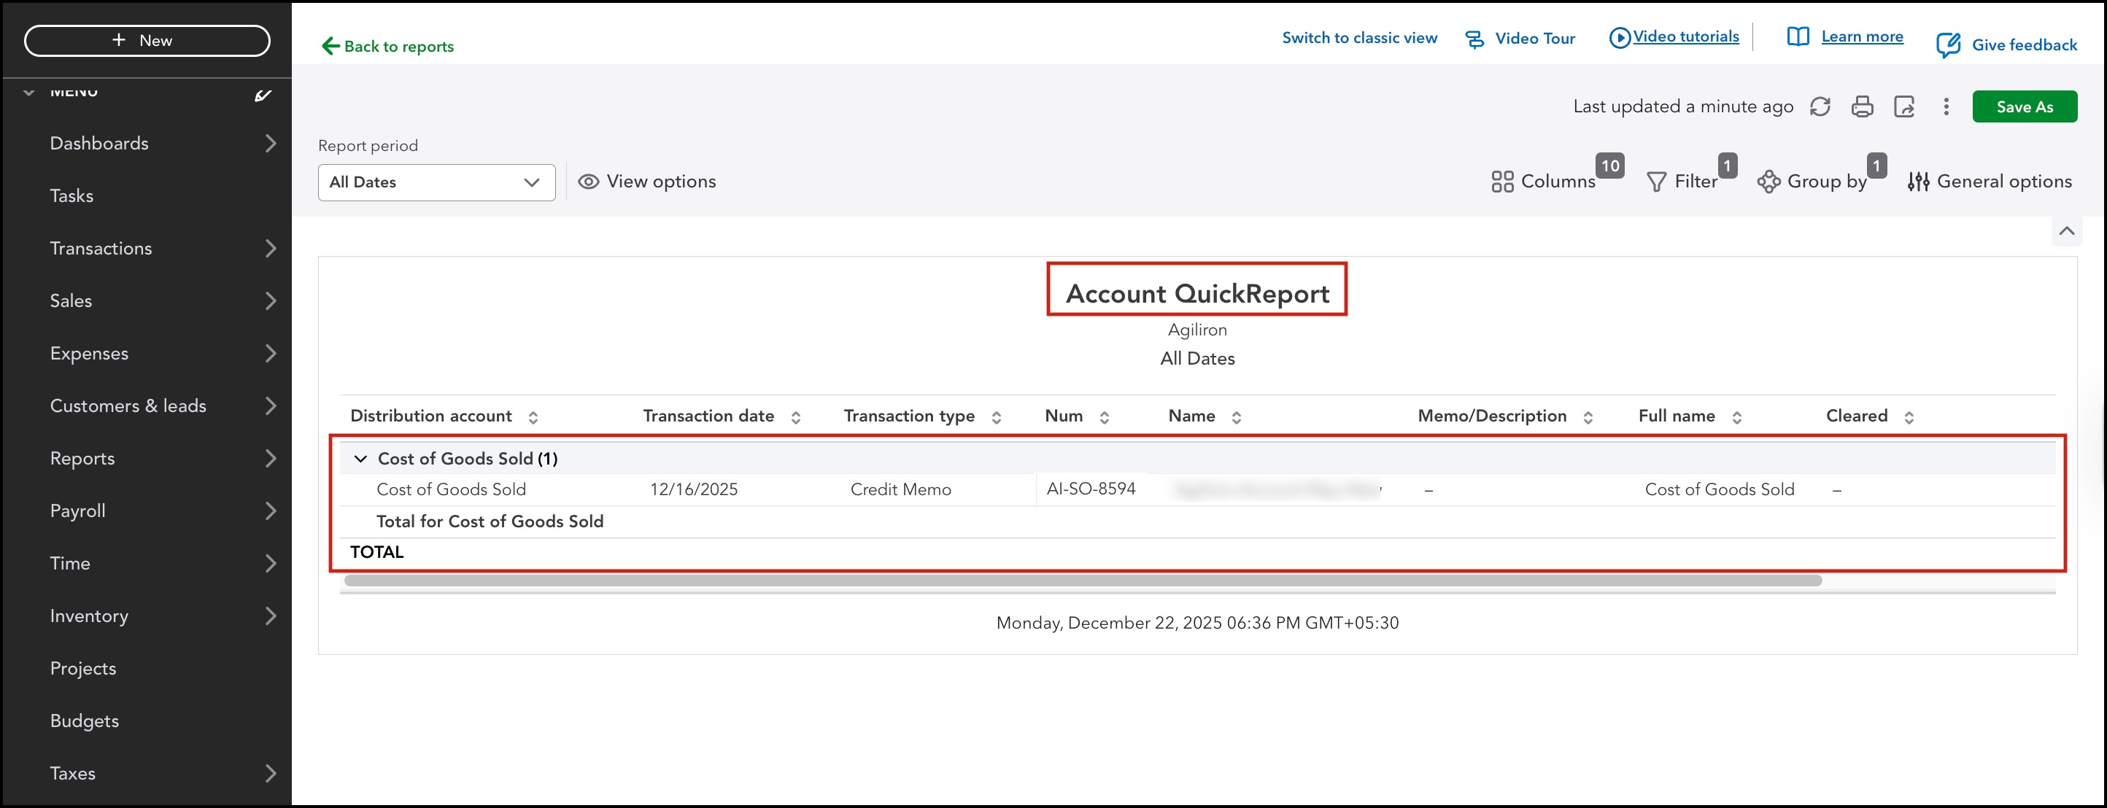The image size is (2107, 808).
Task: Click the edit menu pencil icon
Action: pos(263,96)
